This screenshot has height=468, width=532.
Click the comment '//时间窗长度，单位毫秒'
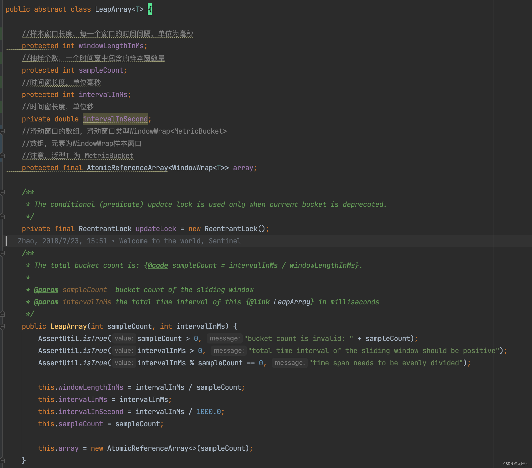tap(61, 83)
